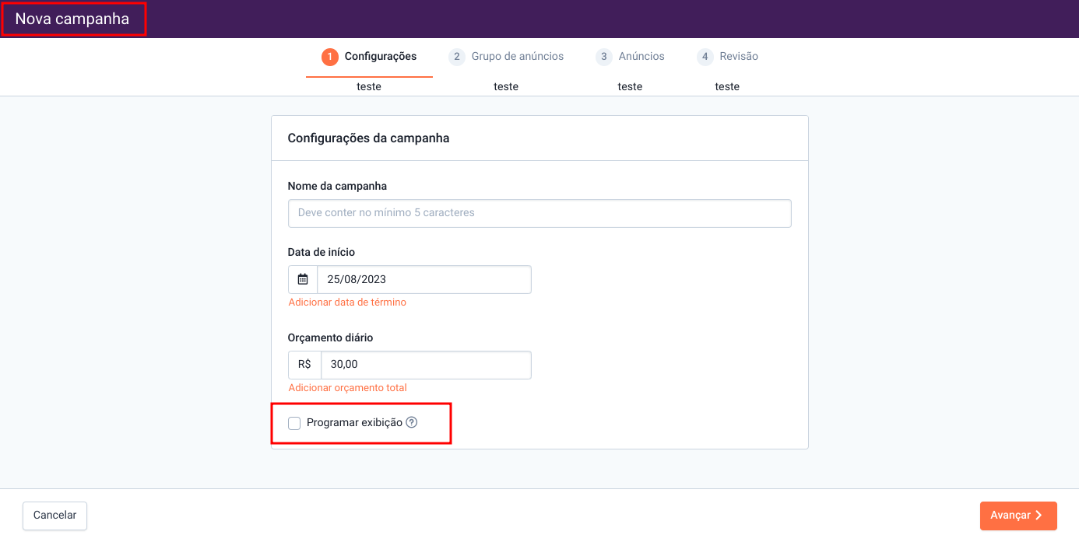
Task: Click the Data de início date field
Action: [x=424, y=279]
